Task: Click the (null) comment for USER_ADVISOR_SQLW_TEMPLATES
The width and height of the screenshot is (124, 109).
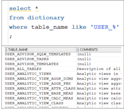Action: pos(99,54)
